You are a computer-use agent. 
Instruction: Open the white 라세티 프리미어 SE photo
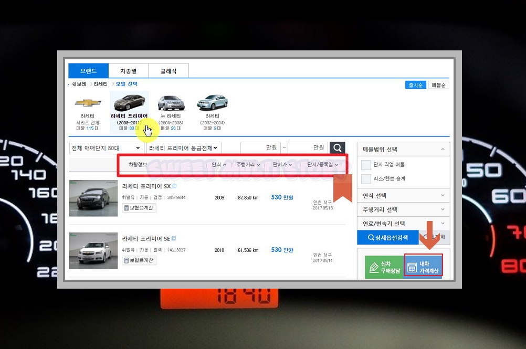[93, 250]
